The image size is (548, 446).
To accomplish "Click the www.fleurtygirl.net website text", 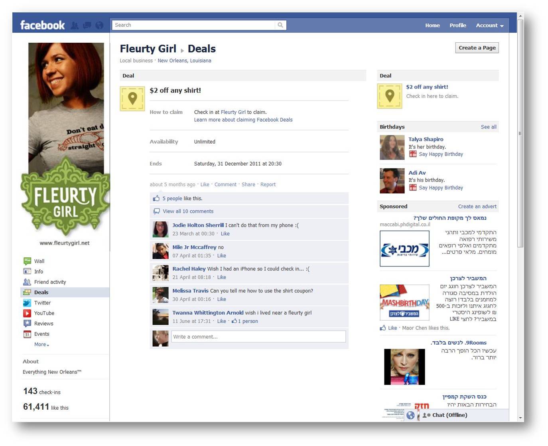I will point(65,243).
